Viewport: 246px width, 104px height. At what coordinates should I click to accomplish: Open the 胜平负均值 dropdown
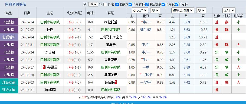(x=183, y=10)
